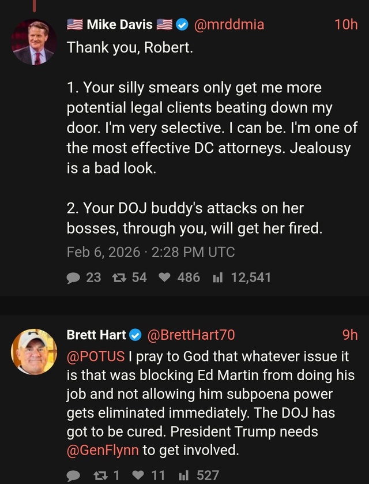Open the @GenFlynn mention

click(x=103, y=450)
